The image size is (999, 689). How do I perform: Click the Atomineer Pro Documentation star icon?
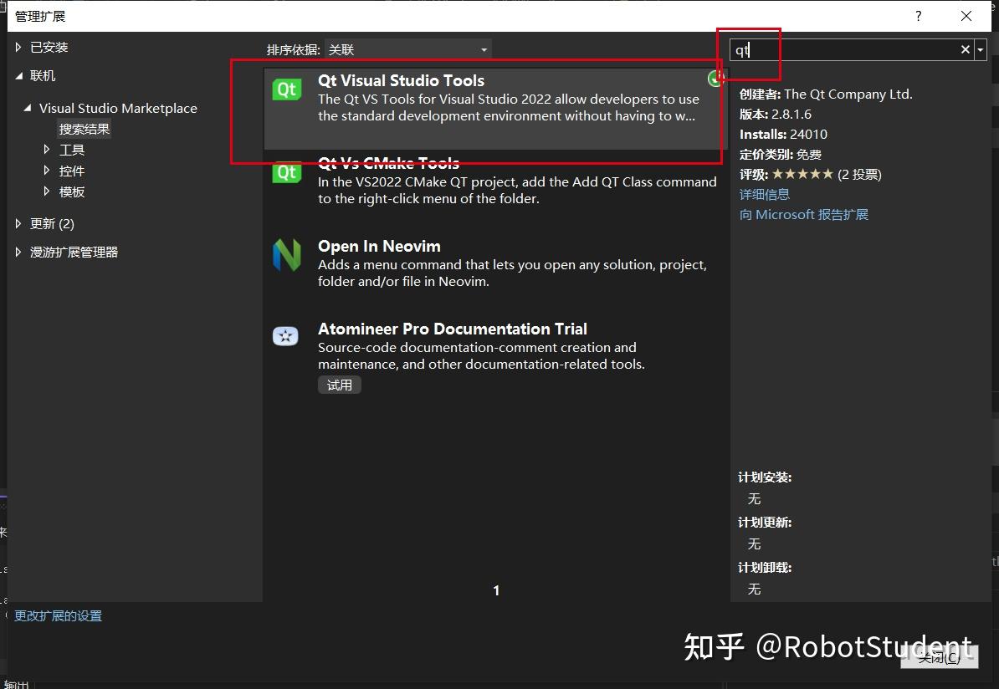285,336
